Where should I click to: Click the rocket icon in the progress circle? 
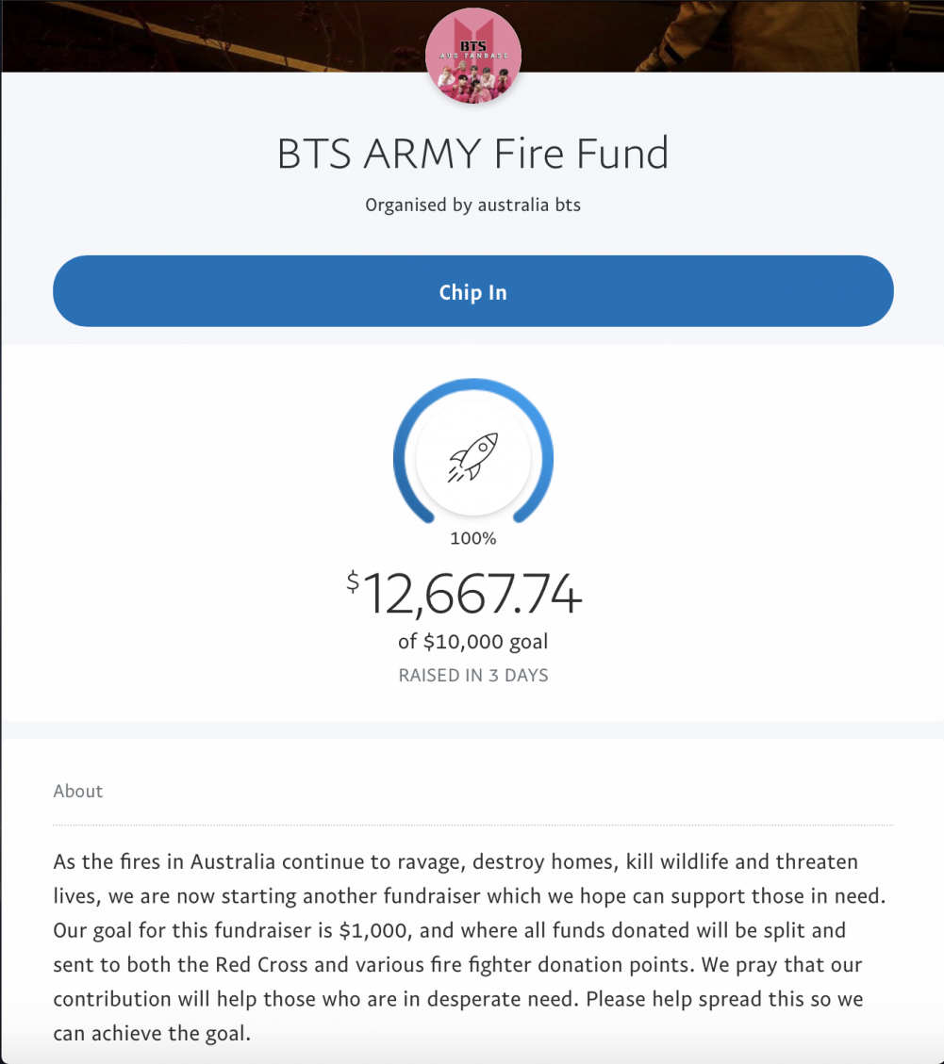point(472,457)
